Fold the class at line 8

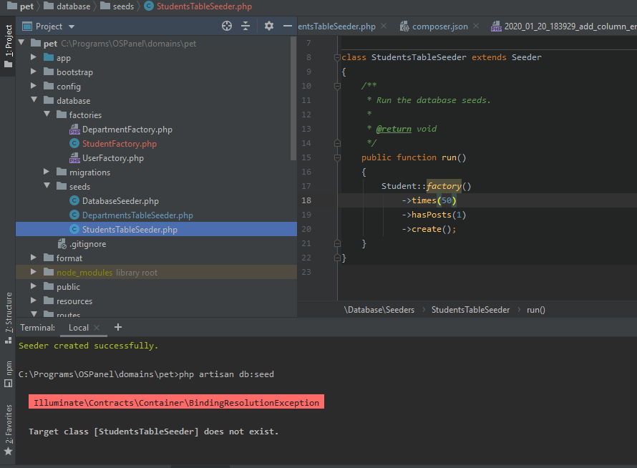(x=337, y=58)
